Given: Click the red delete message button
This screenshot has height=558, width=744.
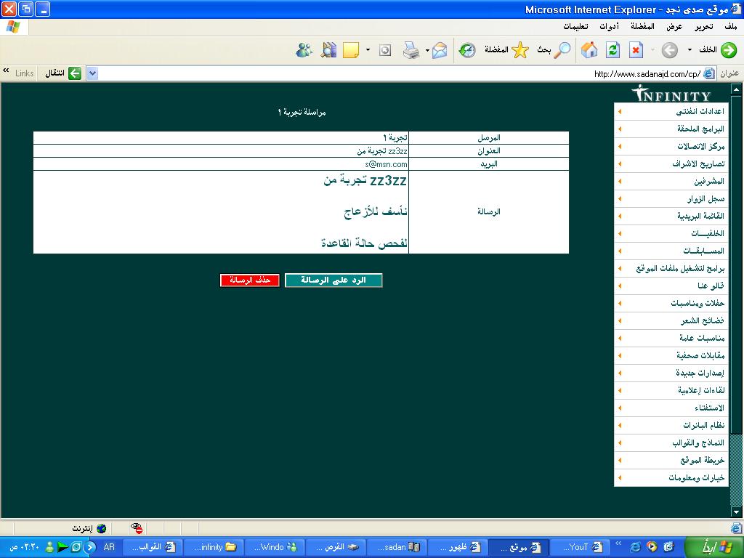Looking at the screenshot, I should pos(250,280).
